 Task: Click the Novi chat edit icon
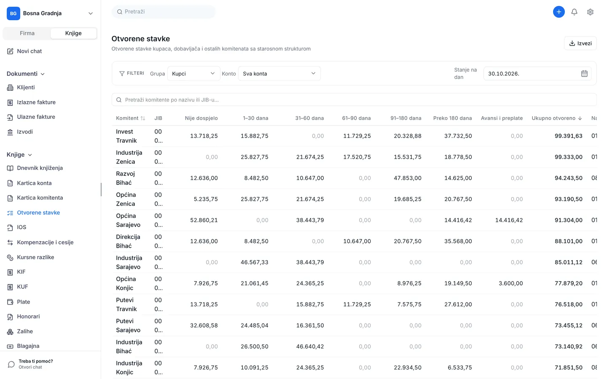click(x=10, y=51)
